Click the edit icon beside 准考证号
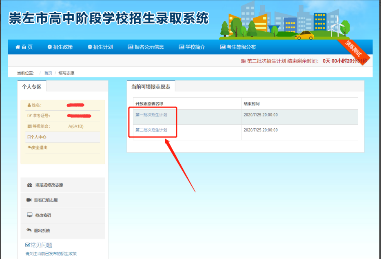381x259 pixels. [29, 116]
